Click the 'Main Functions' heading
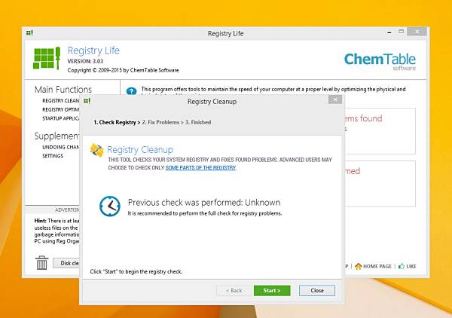452x318 pixels. pos(63,90)
